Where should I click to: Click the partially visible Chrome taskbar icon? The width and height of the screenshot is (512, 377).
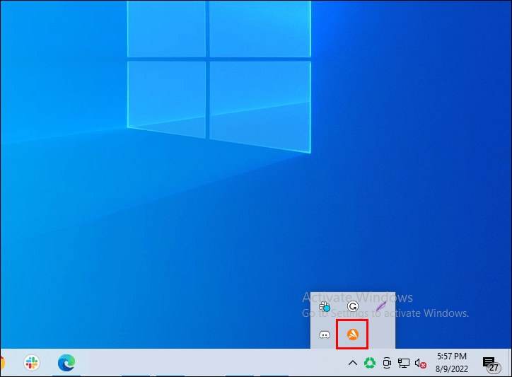click(x=2, y=363)
